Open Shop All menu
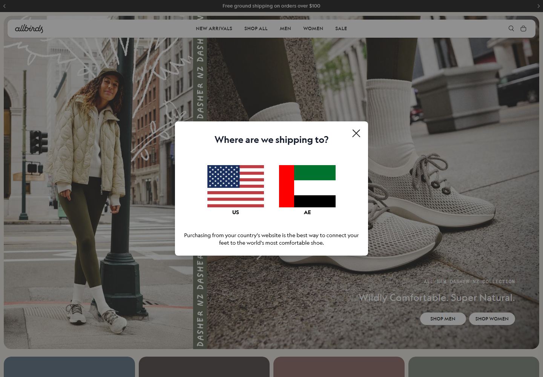 [x=256, y=28]
